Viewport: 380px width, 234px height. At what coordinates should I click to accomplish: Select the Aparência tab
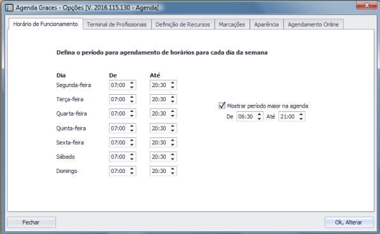[x=267, y=24]
